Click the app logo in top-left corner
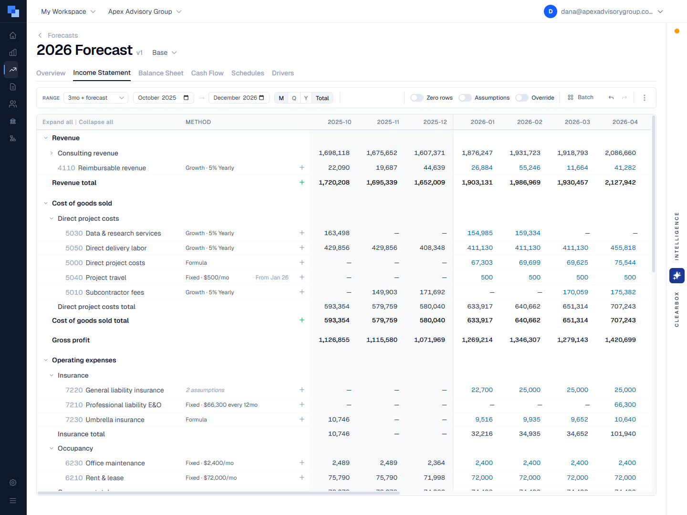Image resolution: width=687 pixels, height=515 pixels. click(13, 11)
